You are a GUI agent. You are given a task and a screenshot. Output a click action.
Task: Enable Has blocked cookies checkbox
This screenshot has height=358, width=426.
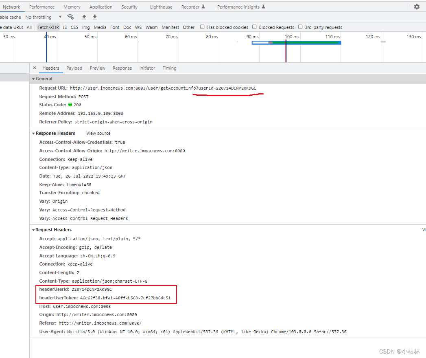click(x=202, y=27)
